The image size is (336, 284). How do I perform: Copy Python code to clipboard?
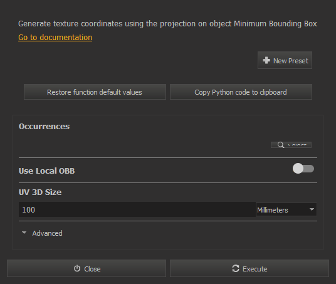click(x=241, y=92)
